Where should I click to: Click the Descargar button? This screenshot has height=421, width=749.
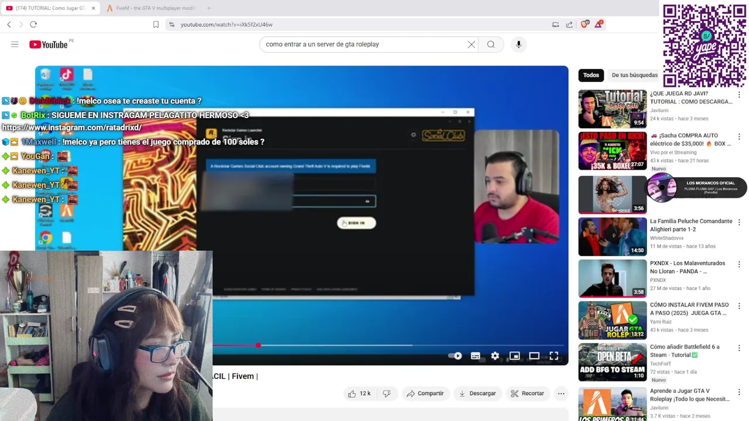[x=477, y=394]
